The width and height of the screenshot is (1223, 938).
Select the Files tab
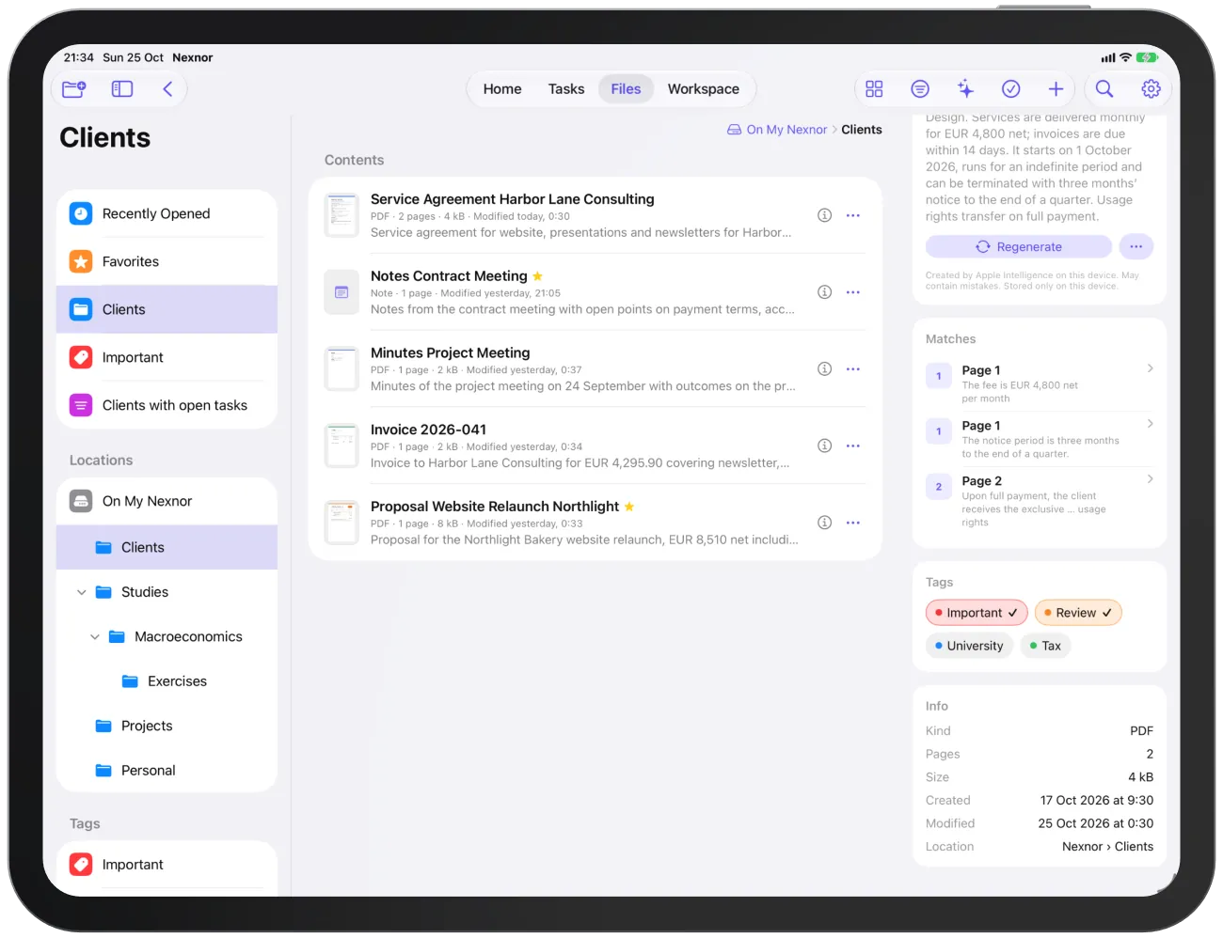(x=626, y=89)
